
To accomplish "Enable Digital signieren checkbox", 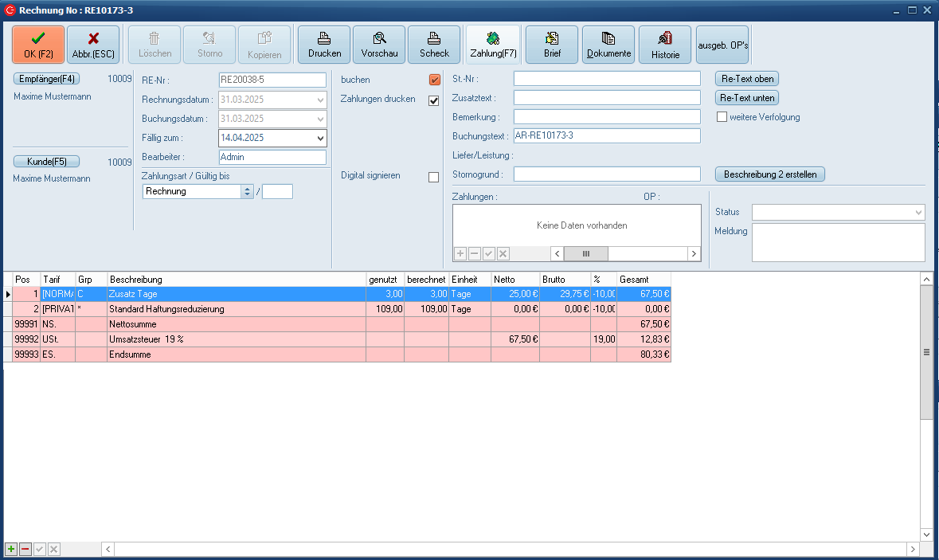I will [434, 177].
